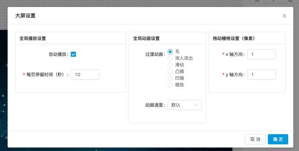Choose the 凹镜 transition animation
Image resolution: width=299 pixels, height=151 pixels.
click(170, 78)
